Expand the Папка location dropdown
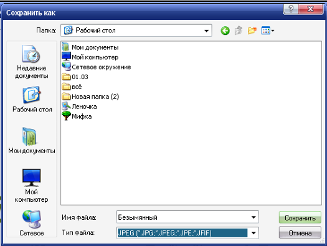Screen dimensions: 327x246 point(206,31)
